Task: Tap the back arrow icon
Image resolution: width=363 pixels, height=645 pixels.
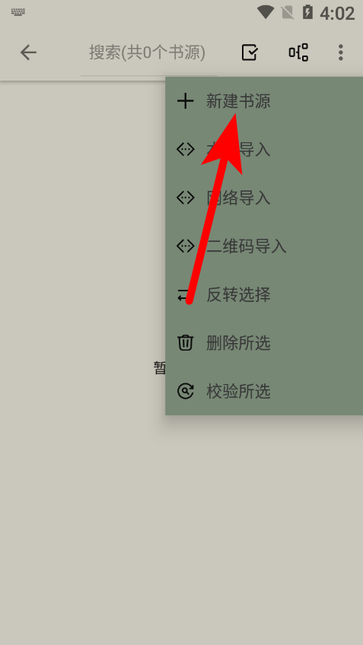Action: point(28,52)
